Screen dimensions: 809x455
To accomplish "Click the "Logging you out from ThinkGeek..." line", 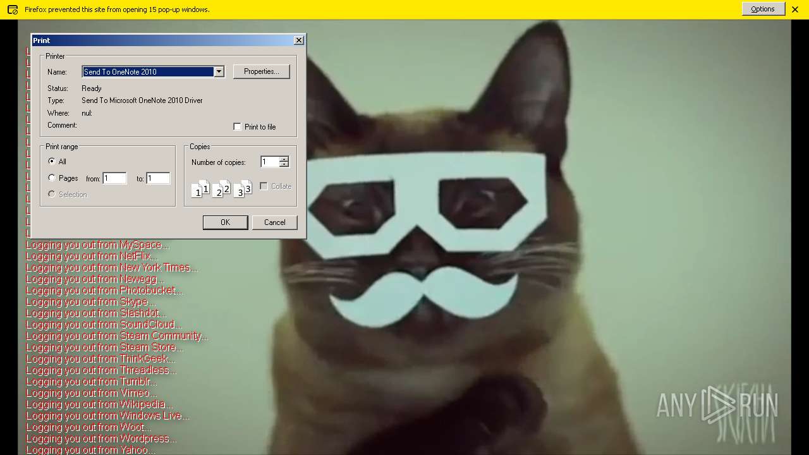I will pos(100,358).
